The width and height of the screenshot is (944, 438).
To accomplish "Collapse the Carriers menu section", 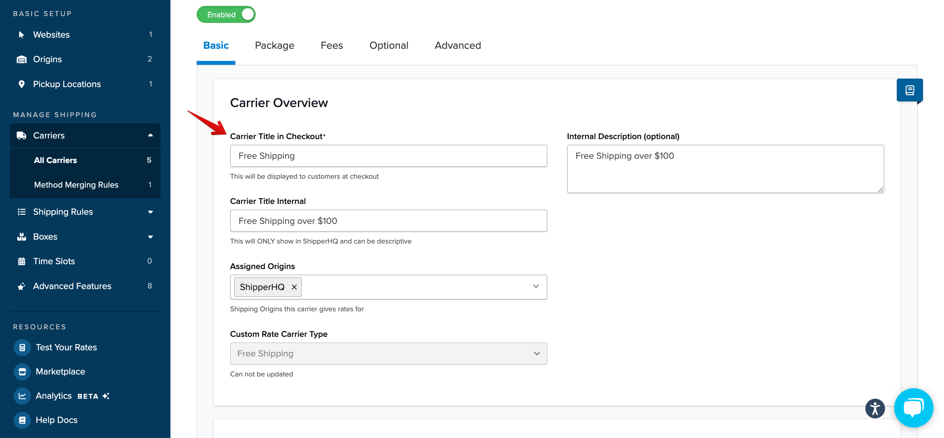I will [150, 136].
